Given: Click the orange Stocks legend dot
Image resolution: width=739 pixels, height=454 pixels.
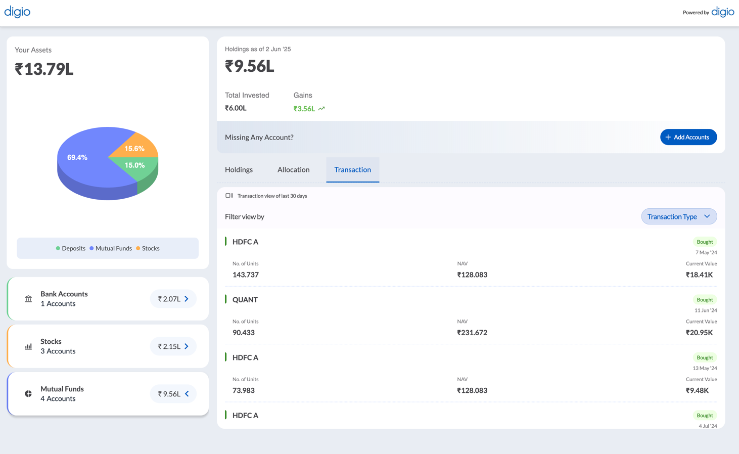Looking at the screenshot, I should pos(138,248).
